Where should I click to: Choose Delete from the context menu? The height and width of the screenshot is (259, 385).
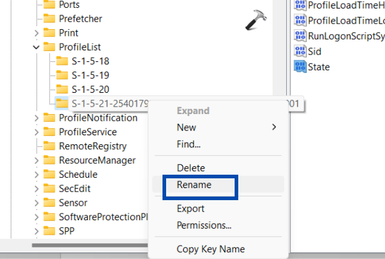[218, 168]
